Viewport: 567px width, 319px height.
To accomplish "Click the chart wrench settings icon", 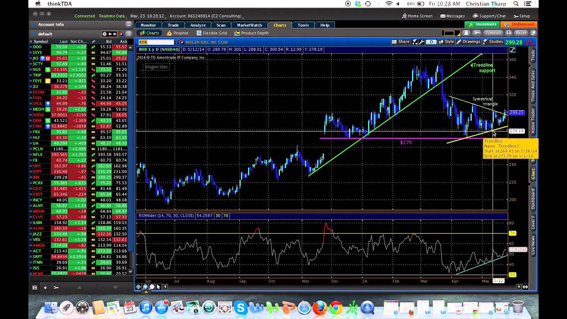I will [x=422, y=42].
